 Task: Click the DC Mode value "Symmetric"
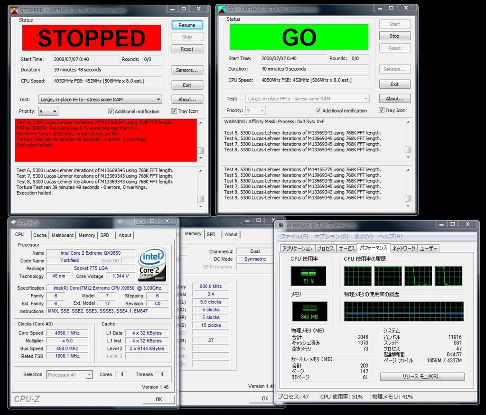tap(255, 259)
